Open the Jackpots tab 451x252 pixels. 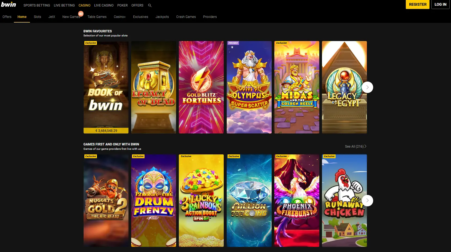coord(162,17)
